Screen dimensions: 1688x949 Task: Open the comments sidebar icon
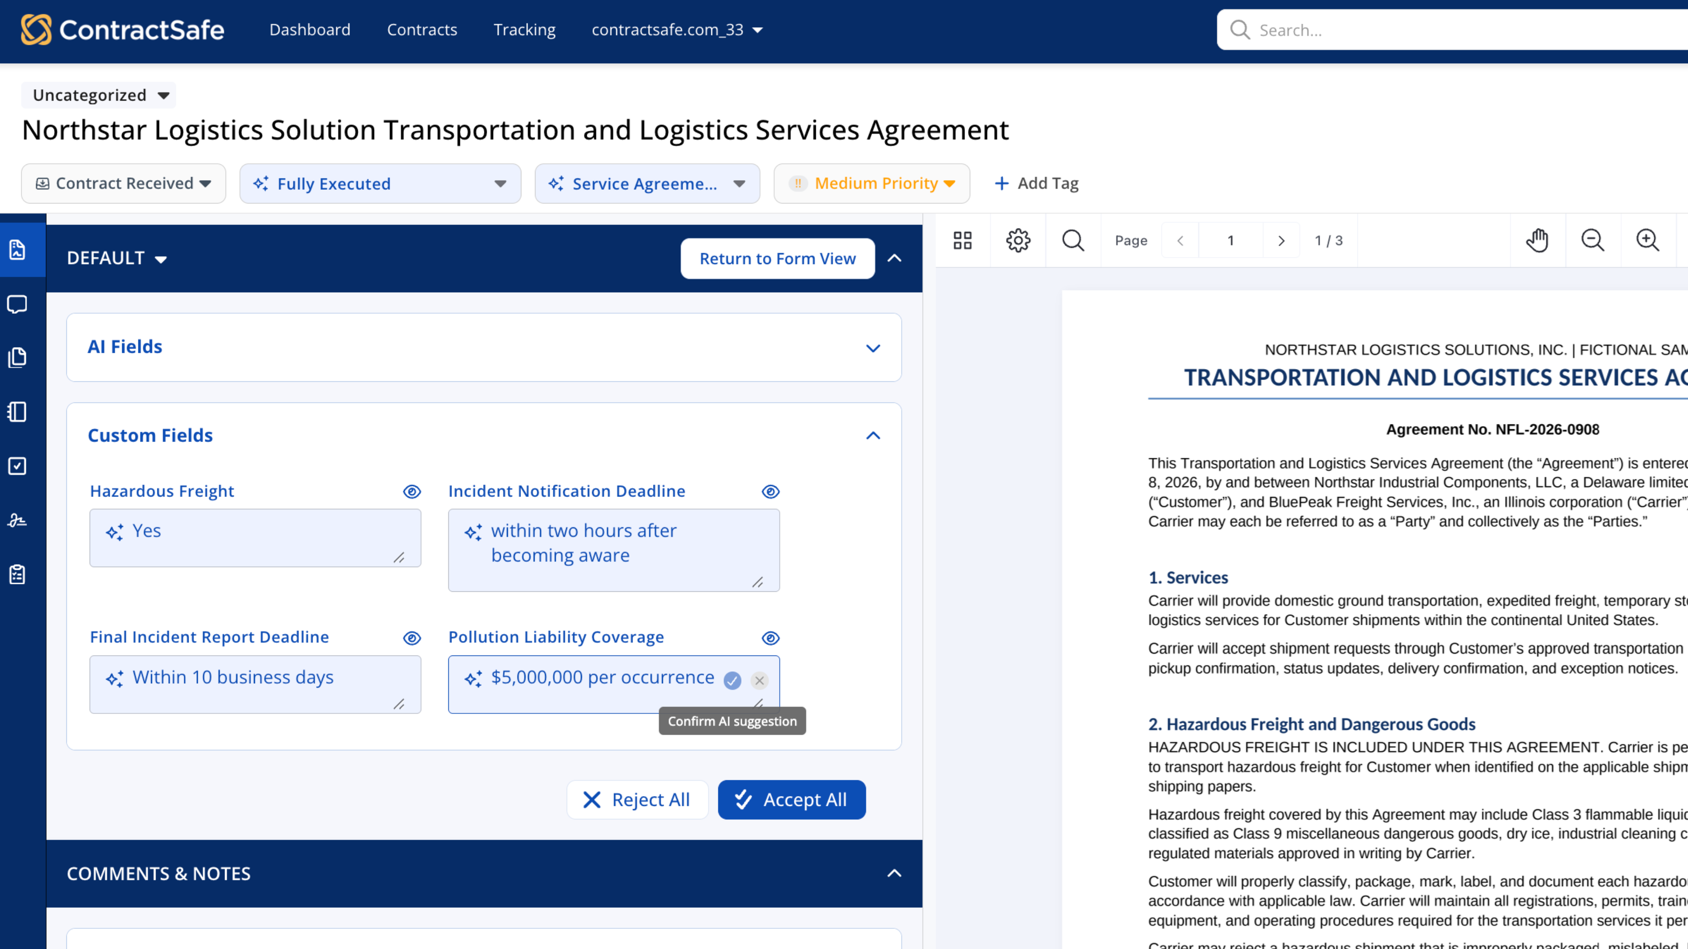(x=17, y=304)
